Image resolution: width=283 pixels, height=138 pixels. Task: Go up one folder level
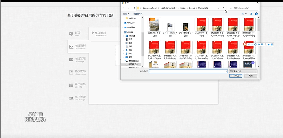click(x=135, y=8)
